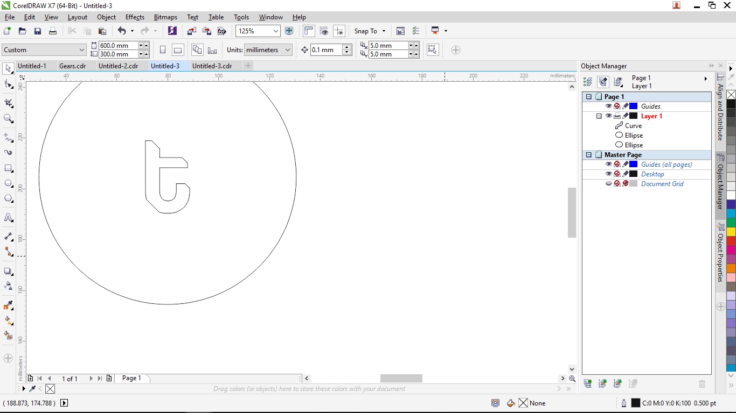Open the Effects menu
736x413 pixels.
click(x=135, y=17)
